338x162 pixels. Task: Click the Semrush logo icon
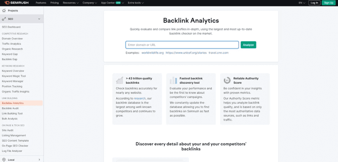[7, 3]
